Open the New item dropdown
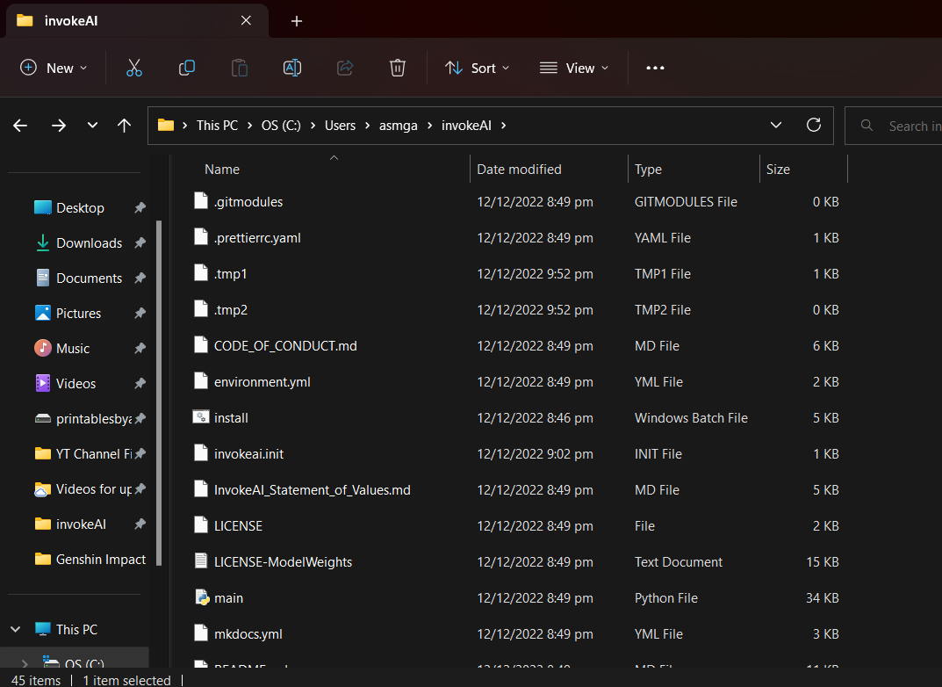Screen dimensions: 942x687 pos(54,68)
